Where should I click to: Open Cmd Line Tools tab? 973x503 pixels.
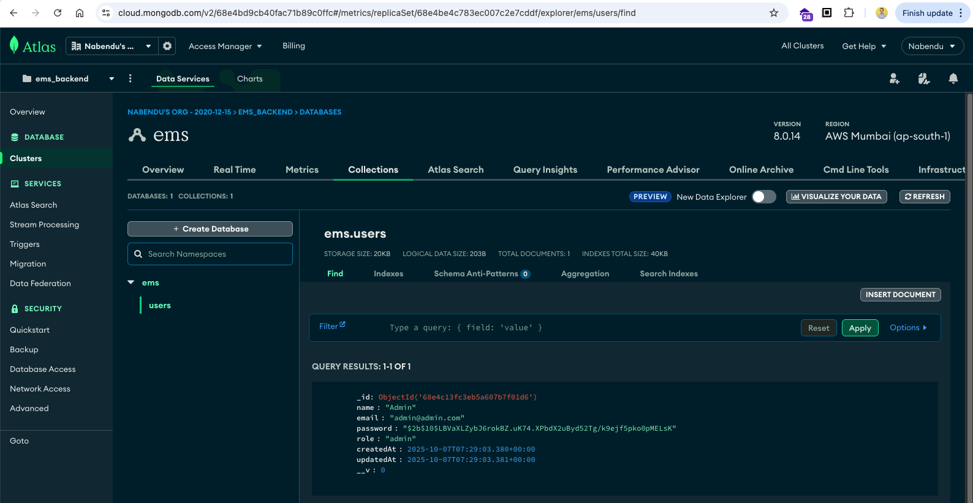(x=856, y=170)
